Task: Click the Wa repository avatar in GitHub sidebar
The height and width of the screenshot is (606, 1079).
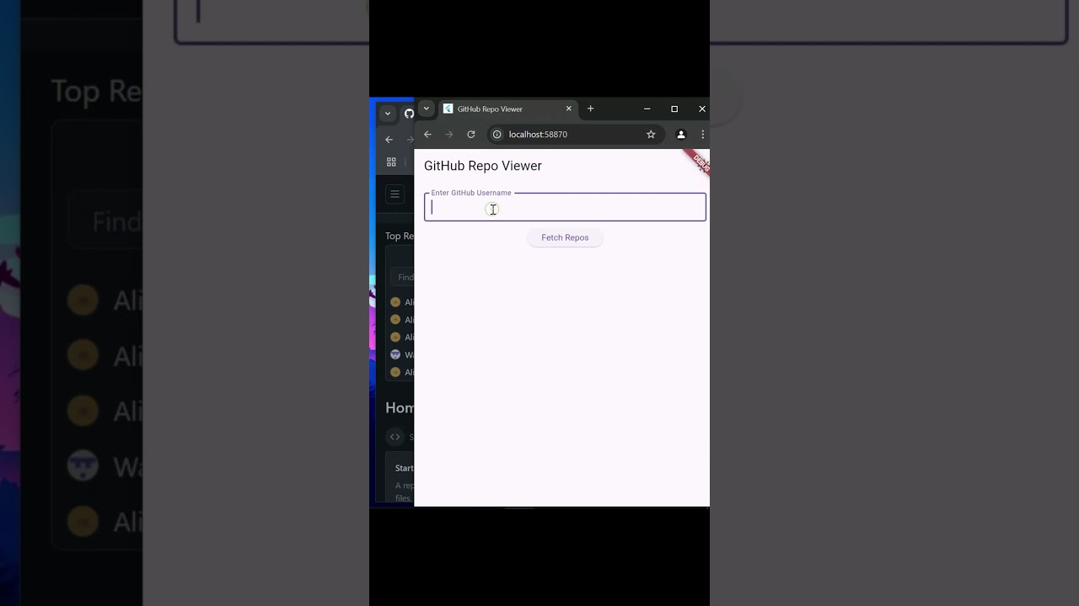Action: [x=395, y=355]
